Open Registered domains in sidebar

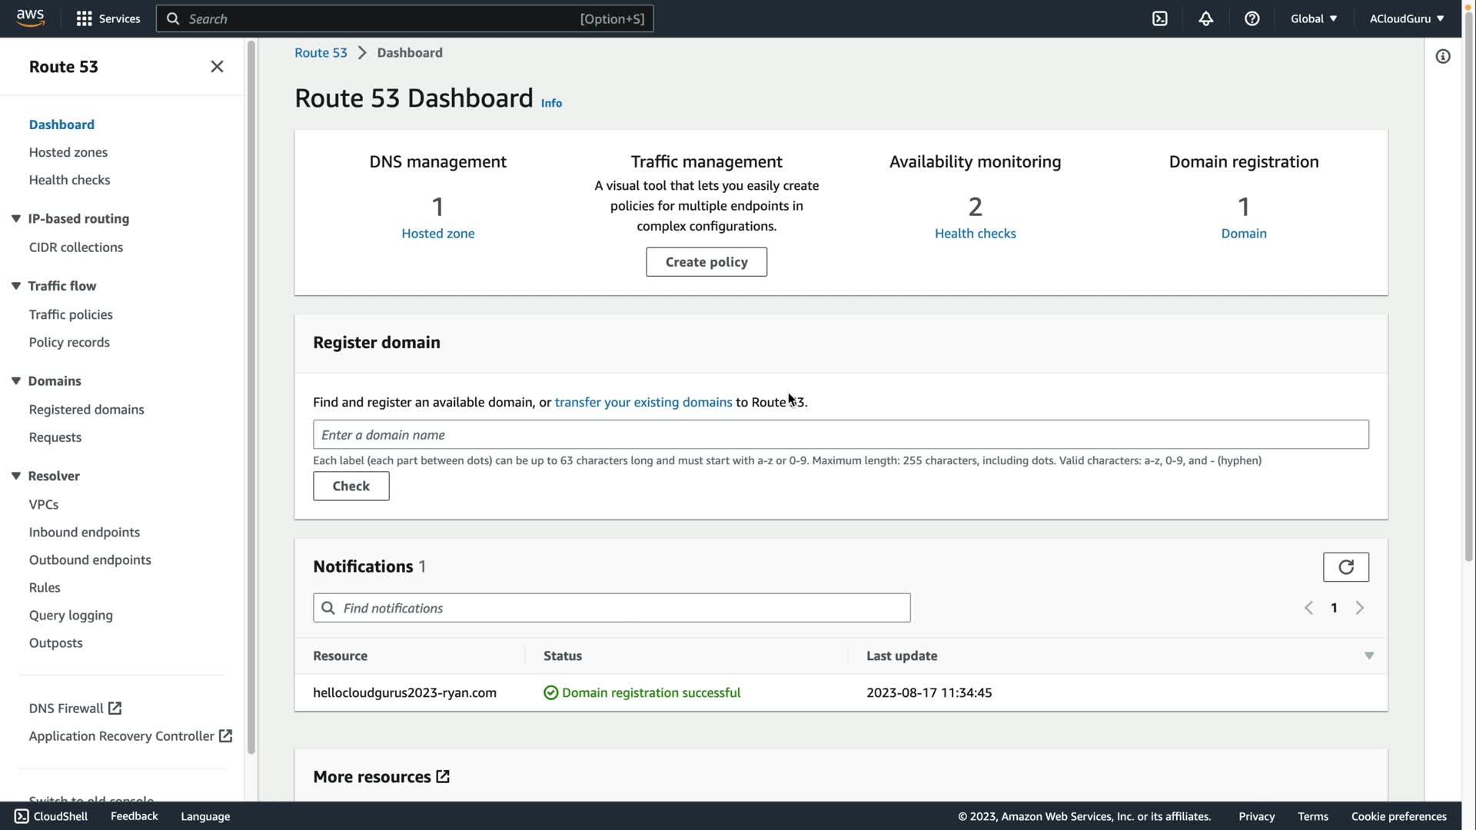click(86, 410)
